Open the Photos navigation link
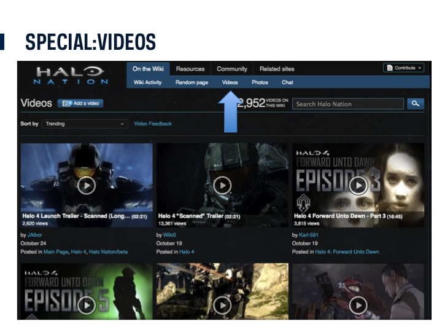Viewport: 442px width, 332px height. 260,82
